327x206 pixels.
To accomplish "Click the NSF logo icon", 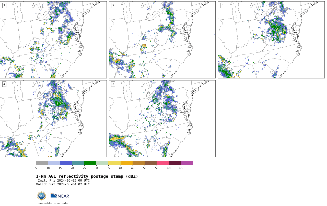I will pyautogui.click(x=42, y=196).
